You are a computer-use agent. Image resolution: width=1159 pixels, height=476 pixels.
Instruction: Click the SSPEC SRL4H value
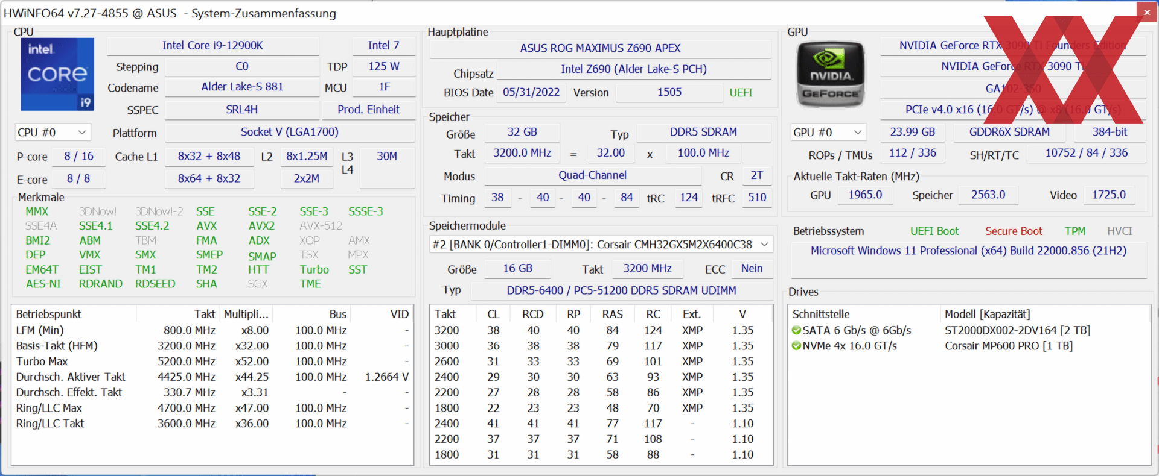point(242,110)
